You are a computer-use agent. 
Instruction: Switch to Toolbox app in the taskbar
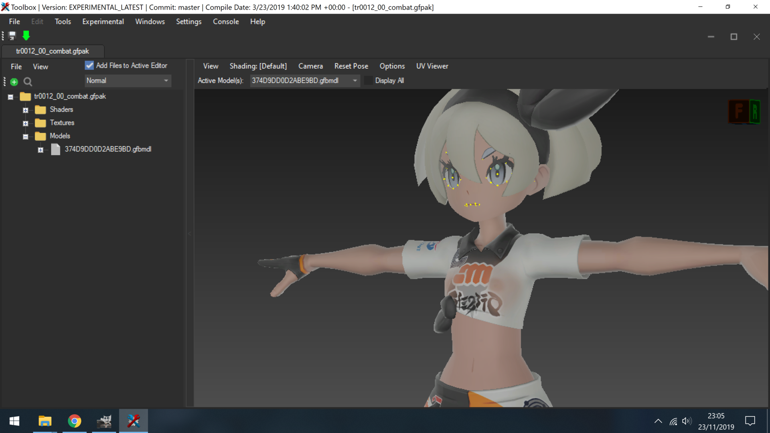[134, 421]
